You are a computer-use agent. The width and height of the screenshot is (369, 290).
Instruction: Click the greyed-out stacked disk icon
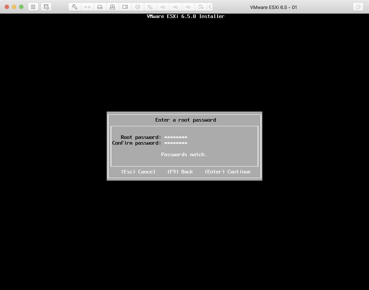pyautogui.click(x=138, y=7)
